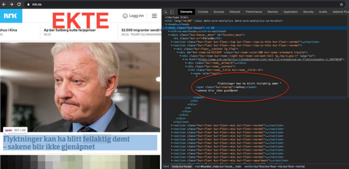Screen dimensions: 349x169
Task: Bookmark the page with the star icon
Action: 341,4
